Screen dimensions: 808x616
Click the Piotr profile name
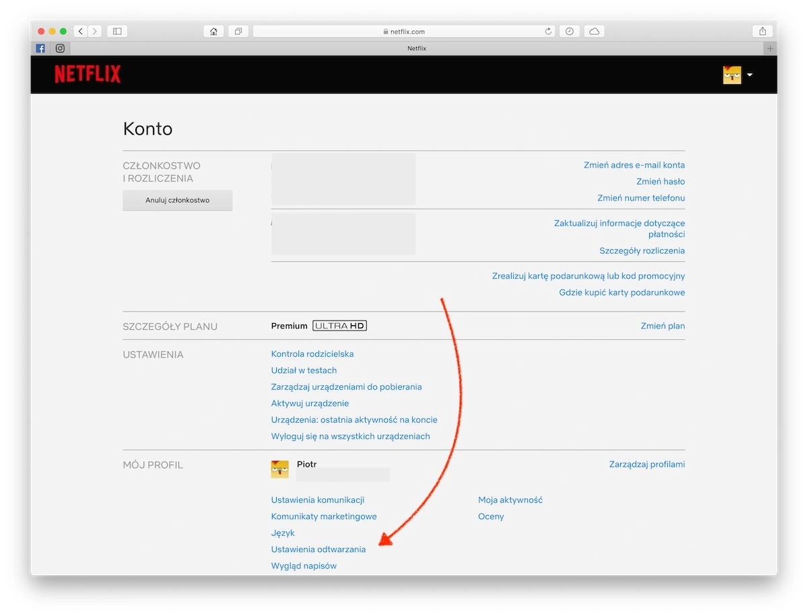[307, 465]
